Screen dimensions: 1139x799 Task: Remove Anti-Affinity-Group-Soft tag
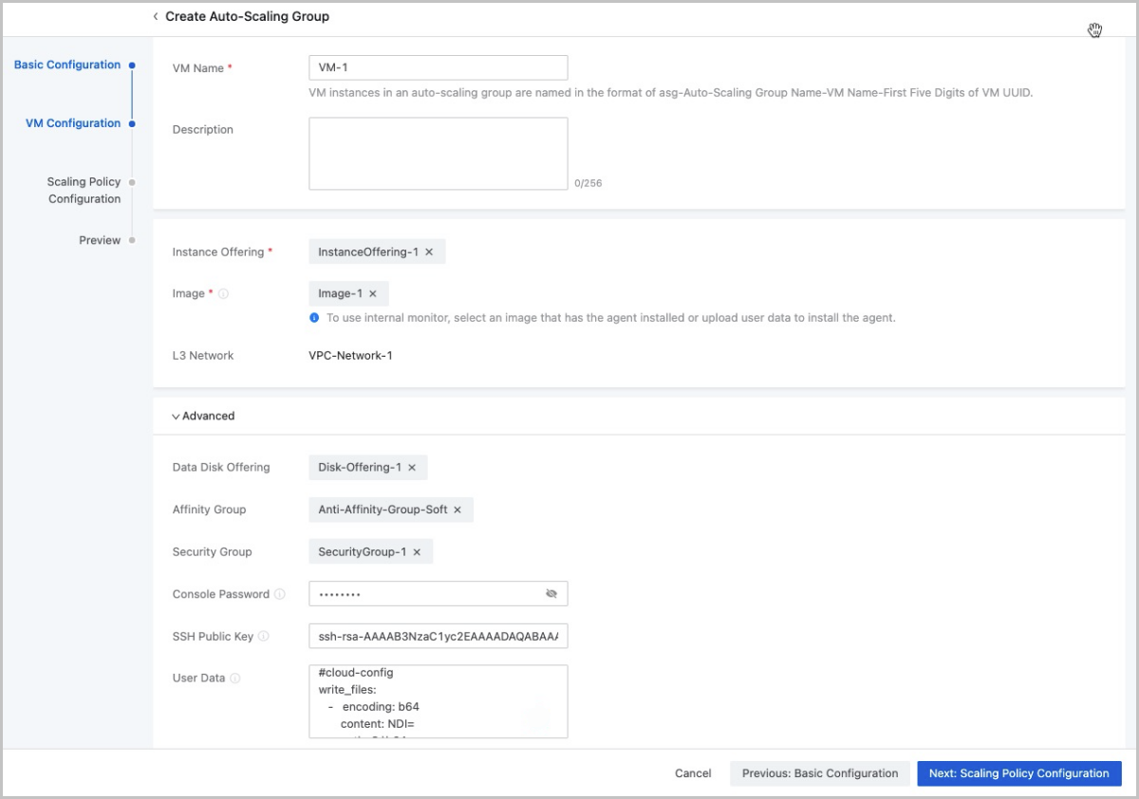457,511
